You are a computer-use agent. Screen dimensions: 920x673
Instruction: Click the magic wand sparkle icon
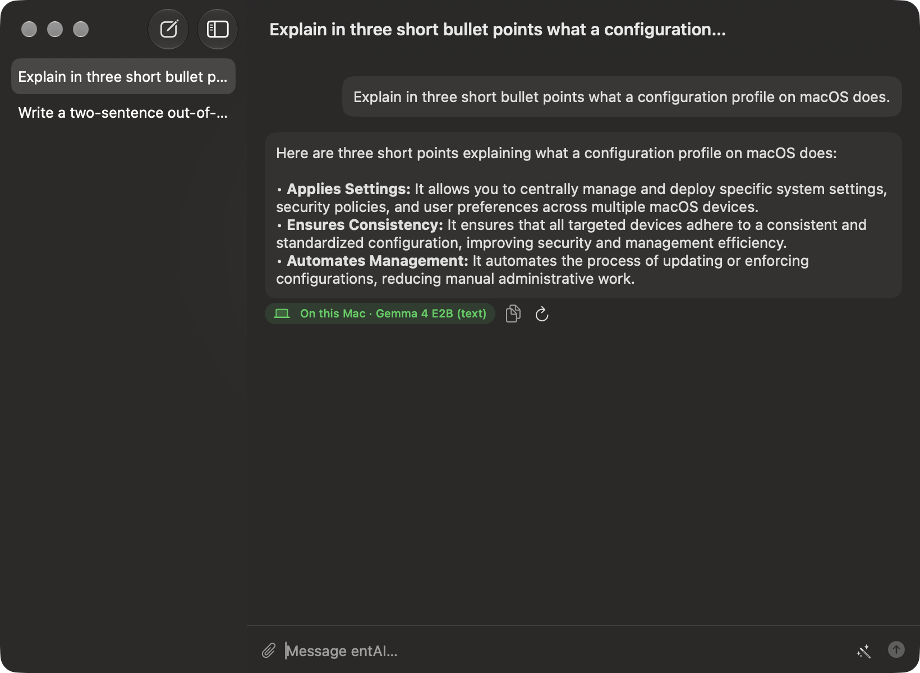coord(864,651)
